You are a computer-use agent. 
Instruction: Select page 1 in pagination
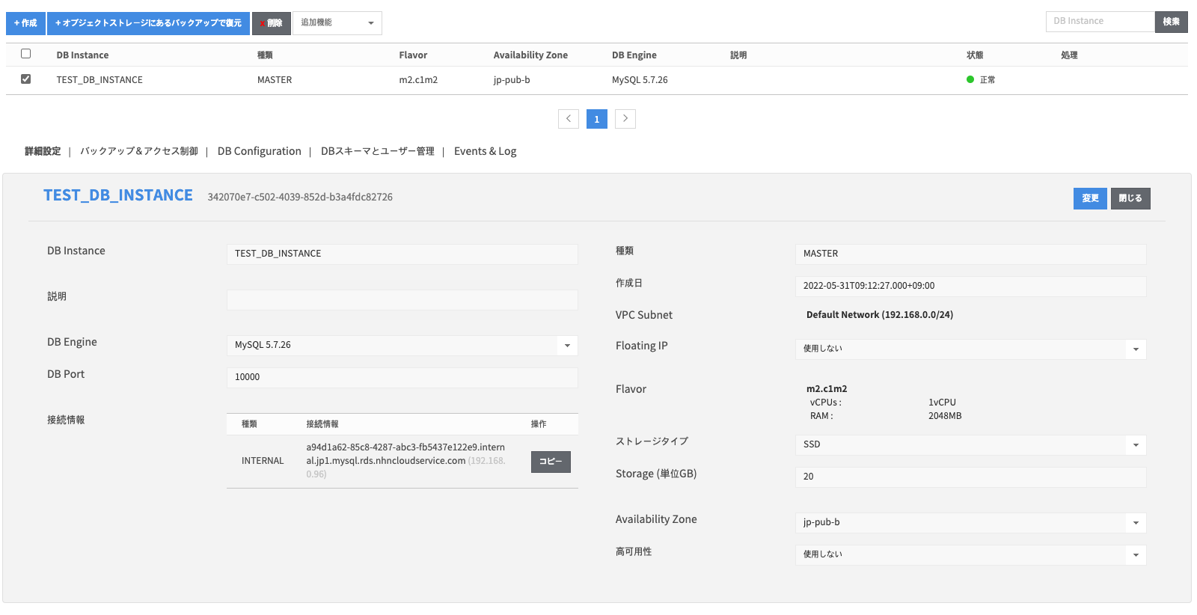pos(597,119)
